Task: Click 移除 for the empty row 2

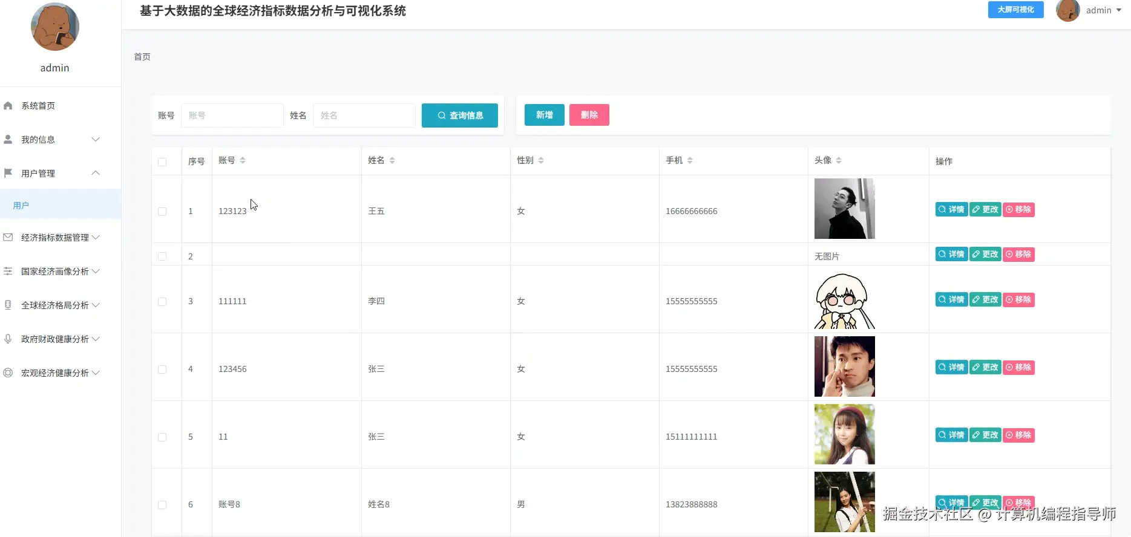Action: 1018,255
